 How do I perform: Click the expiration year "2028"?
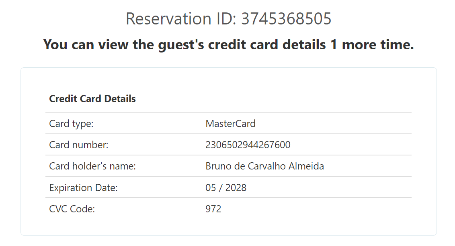(x=236, y=188)
